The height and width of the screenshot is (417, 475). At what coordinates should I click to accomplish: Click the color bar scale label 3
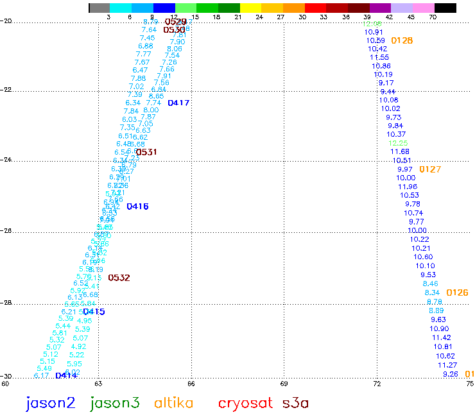click(108, 17)
